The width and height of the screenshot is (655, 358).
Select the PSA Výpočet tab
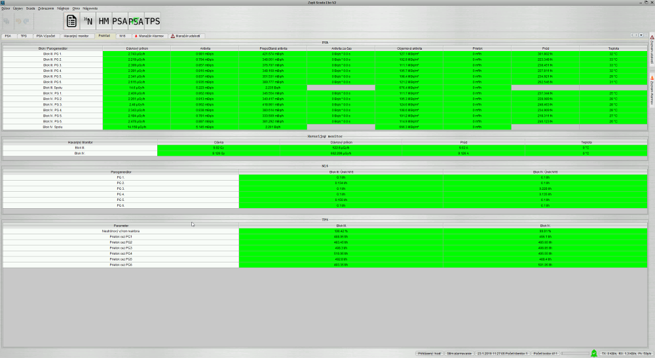coord(45,35)
